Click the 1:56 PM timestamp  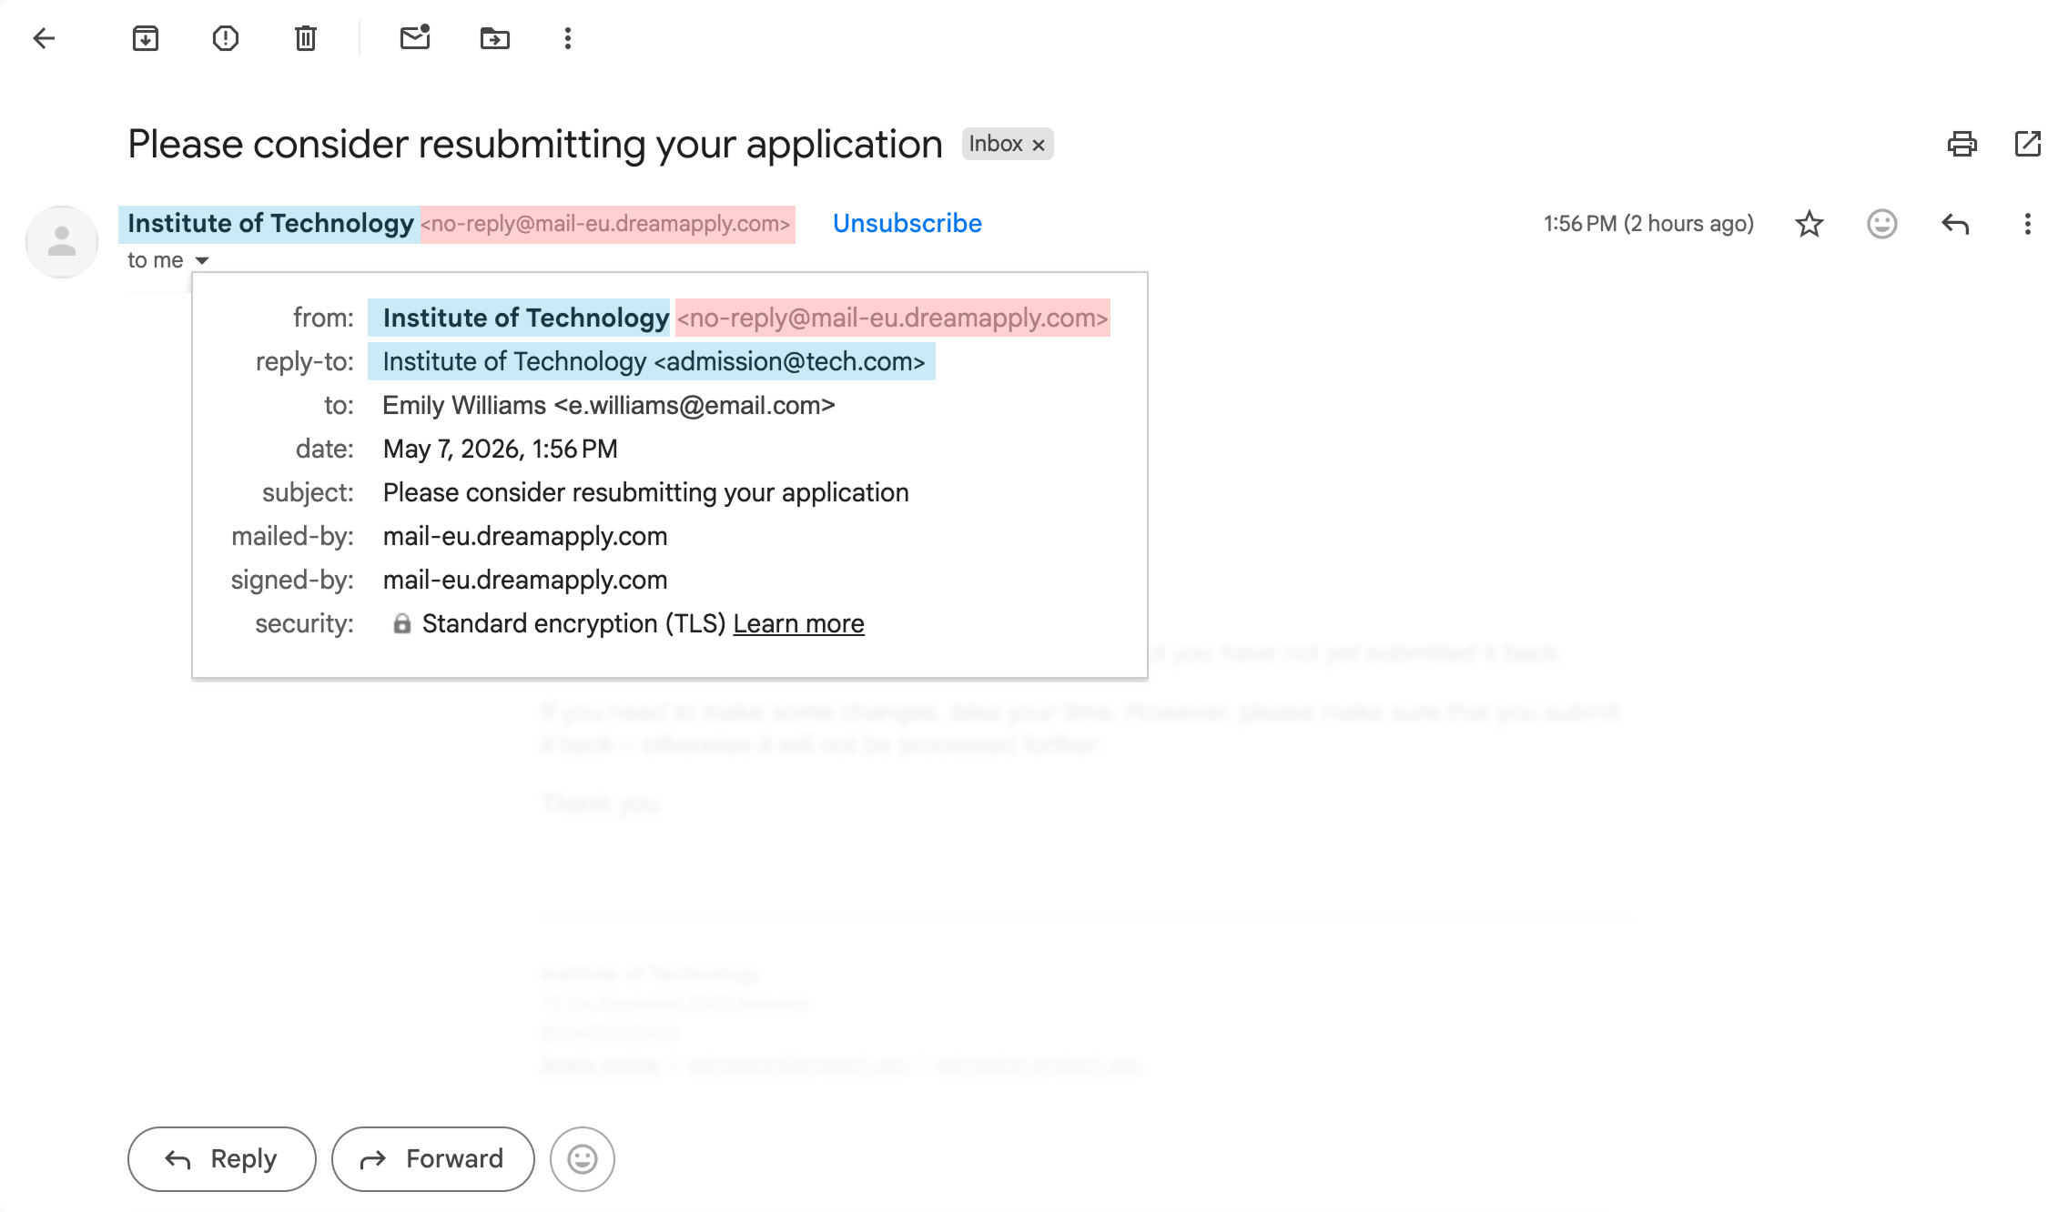click(1648, 224)
